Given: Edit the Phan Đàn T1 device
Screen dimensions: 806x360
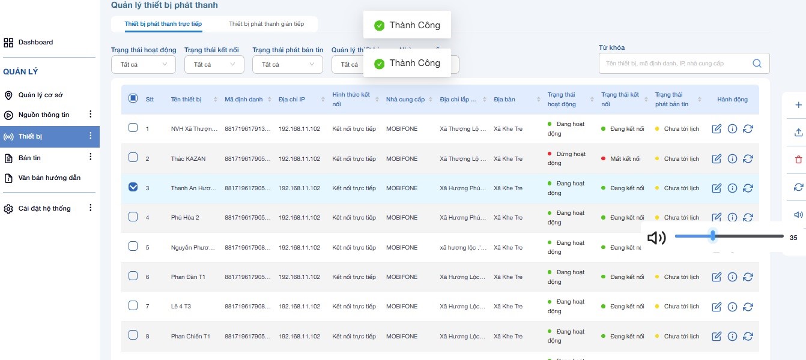Looking at the screenshot, I should pyautogui.click(x=717, y=277).
